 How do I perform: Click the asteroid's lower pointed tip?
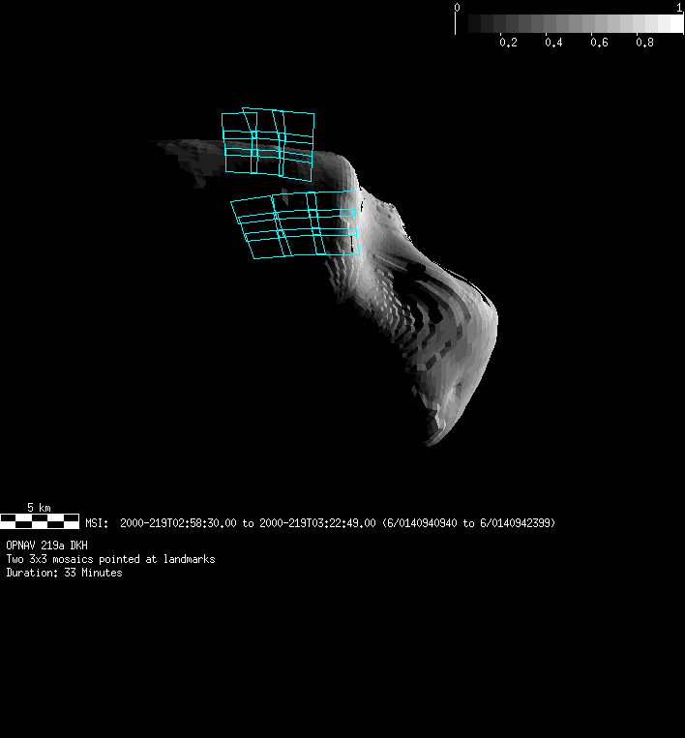pos(431,440)
